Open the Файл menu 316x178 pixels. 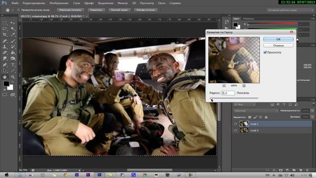pos(15,3)
